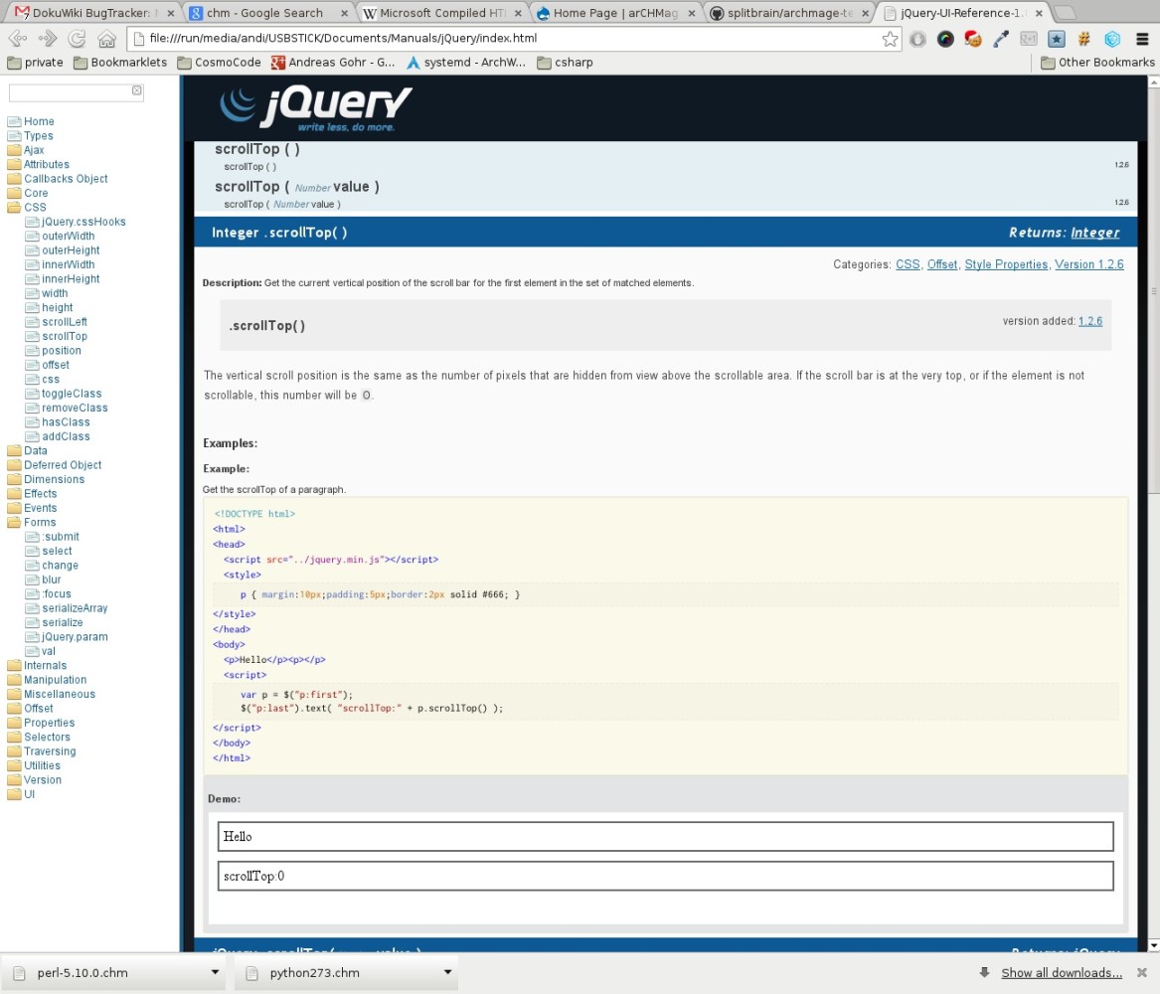Viewport: 1160px width, 994px height.
Task: Close the downloads bar
Action: point(1142,972)
